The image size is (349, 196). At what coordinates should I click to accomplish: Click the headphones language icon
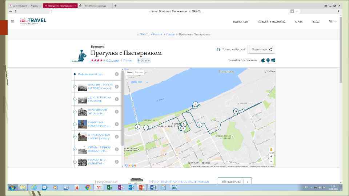click(x=218, y=49)
